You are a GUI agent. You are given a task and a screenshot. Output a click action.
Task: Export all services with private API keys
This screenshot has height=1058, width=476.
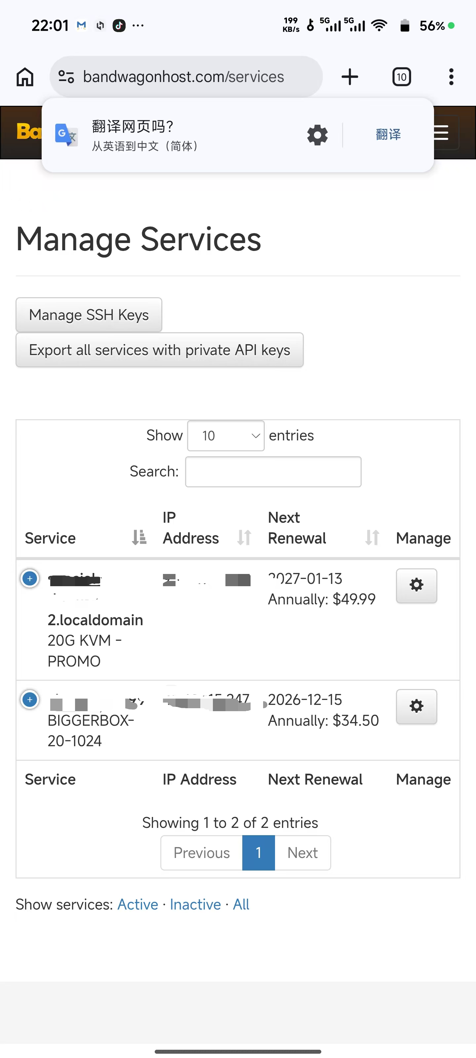pos(159,350)
